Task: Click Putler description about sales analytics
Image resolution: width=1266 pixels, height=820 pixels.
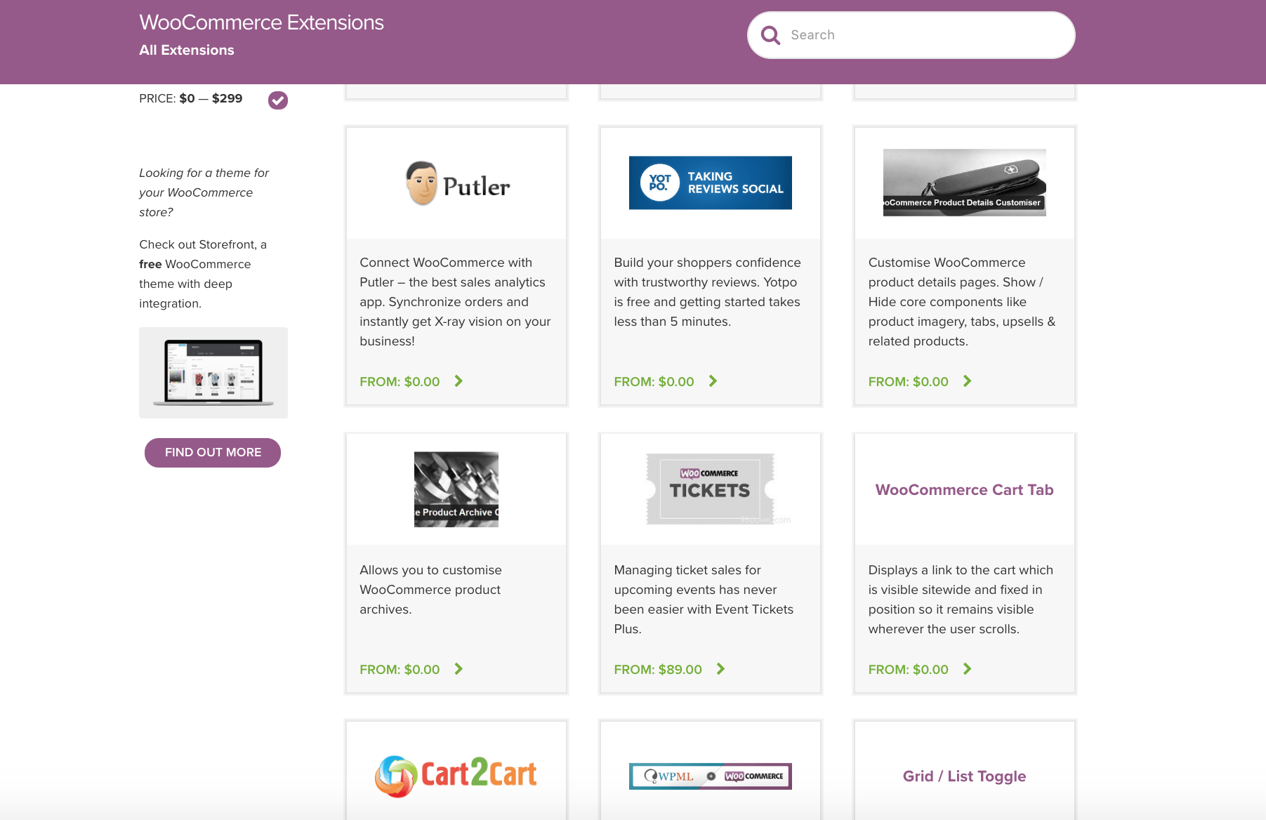Action: pos(455,302)
